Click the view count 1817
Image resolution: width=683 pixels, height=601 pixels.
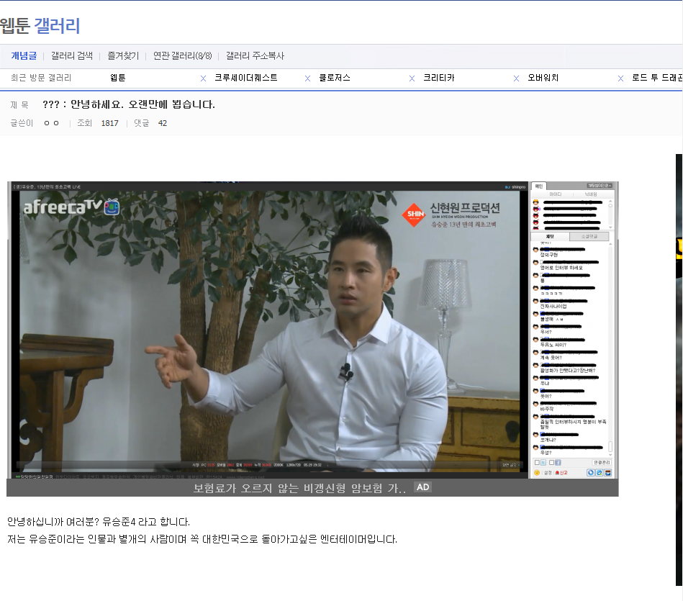(x=110, y=123)
